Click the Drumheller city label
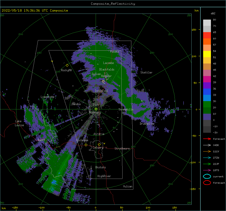 (x=147, y=124)
